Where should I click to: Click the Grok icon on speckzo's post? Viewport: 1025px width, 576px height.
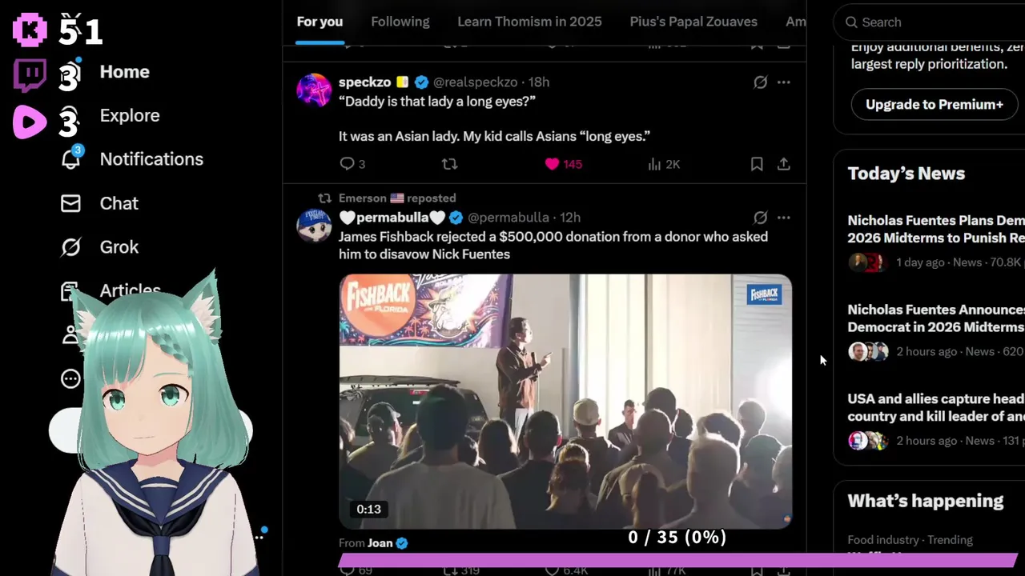point(760,82)
